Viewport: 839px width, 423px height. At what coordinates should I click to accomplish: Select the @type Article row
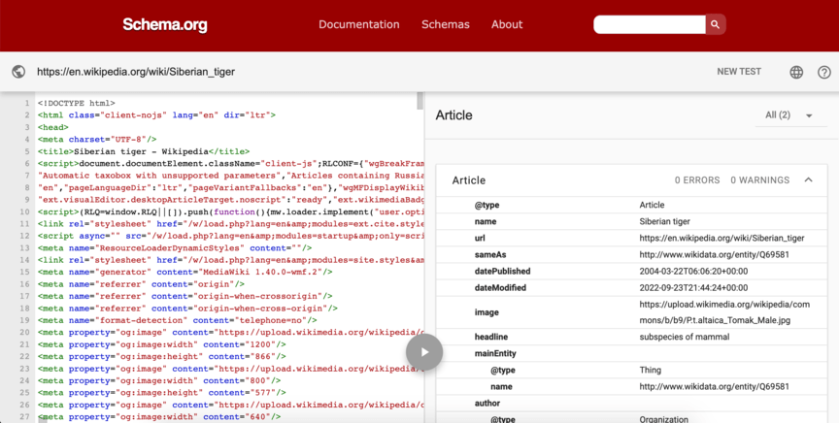631,205
